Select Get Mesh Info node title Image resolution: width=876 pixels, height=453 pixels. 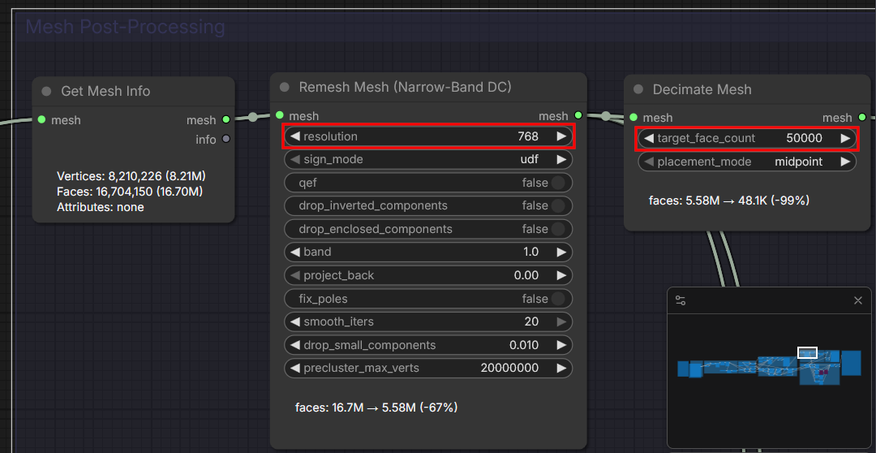[x=105, y=91]
